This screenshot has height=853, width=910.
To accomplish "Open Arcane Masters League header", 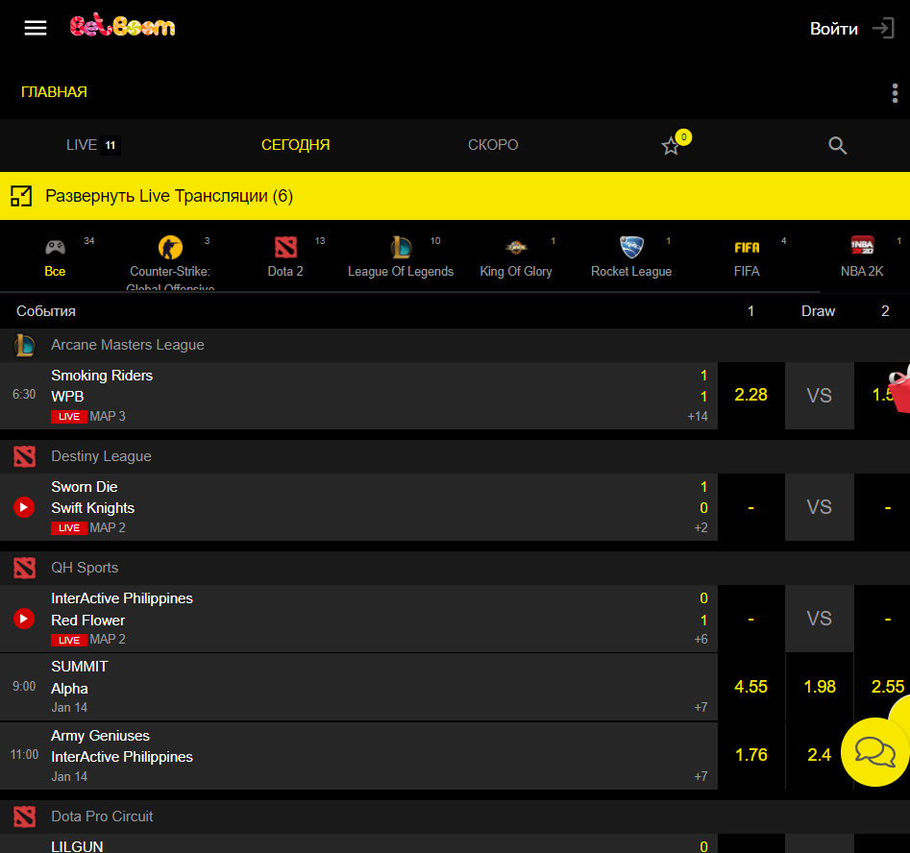I will (x=455, y=345).
